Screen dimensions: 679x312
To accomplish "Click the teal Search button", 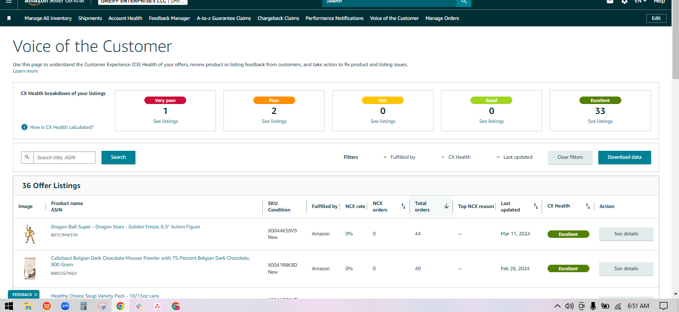I will 118,157.
